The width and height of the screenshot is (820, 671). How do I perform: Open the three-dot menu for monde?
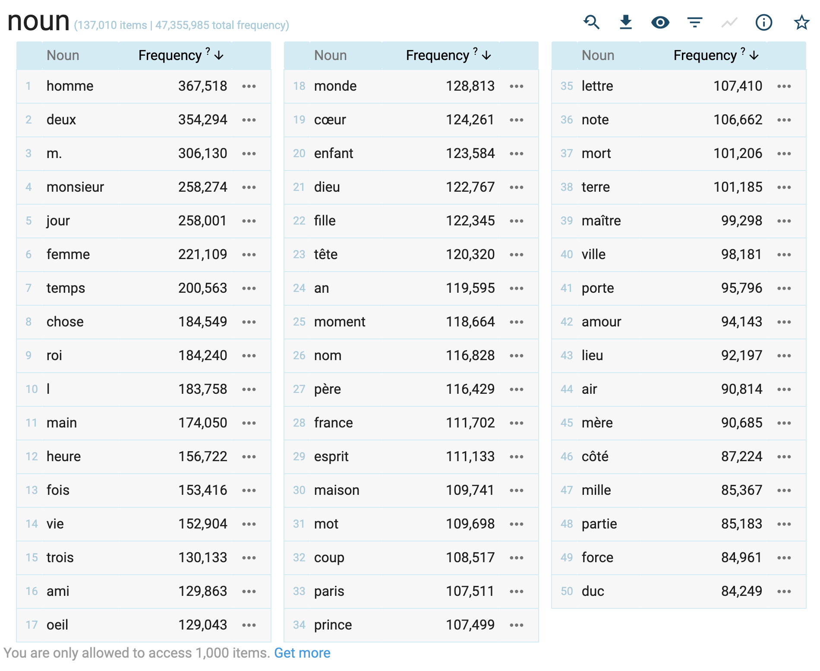517,86
